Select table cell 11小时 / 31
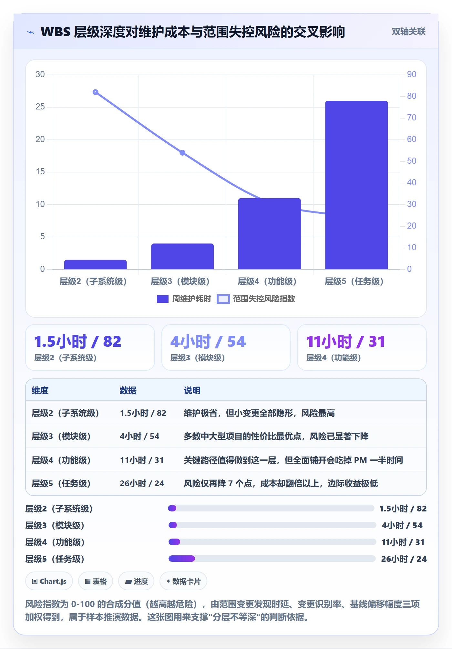 point(142,460)
